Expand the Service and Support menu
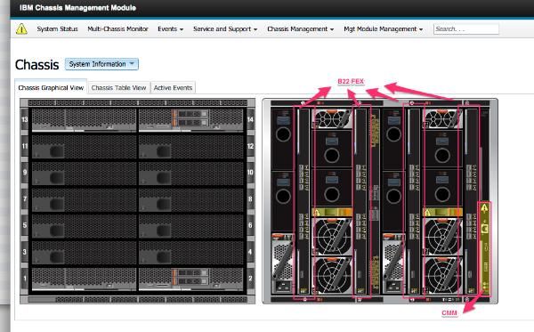The image size is (534, 332). click(225, 29)
